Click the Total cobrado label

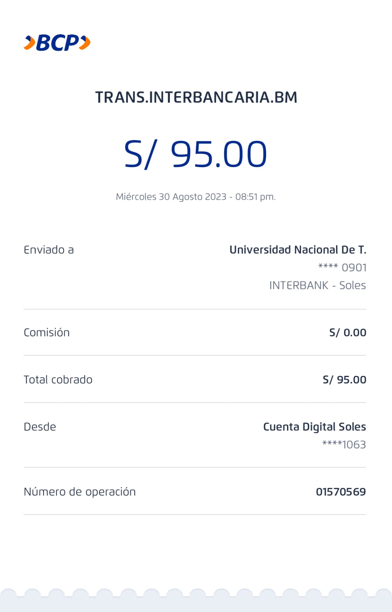pos(58,380)
